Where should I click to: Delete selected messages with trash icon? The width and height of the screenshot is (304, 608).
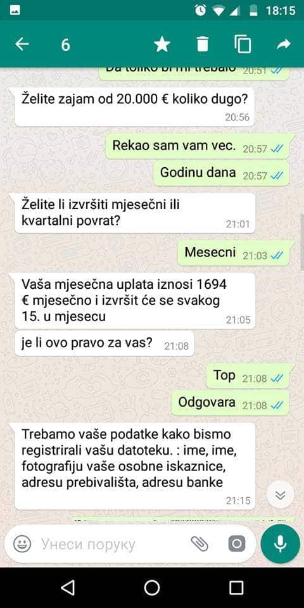point(203,44)
